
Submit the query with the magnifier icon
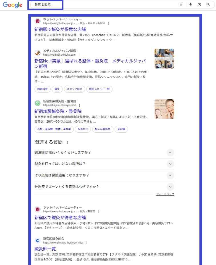208,5
